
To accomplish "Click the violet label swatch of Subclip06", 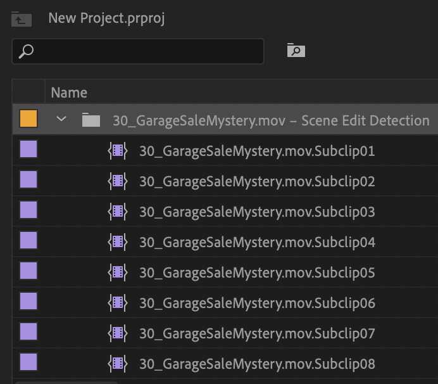I will coord(28,301).
